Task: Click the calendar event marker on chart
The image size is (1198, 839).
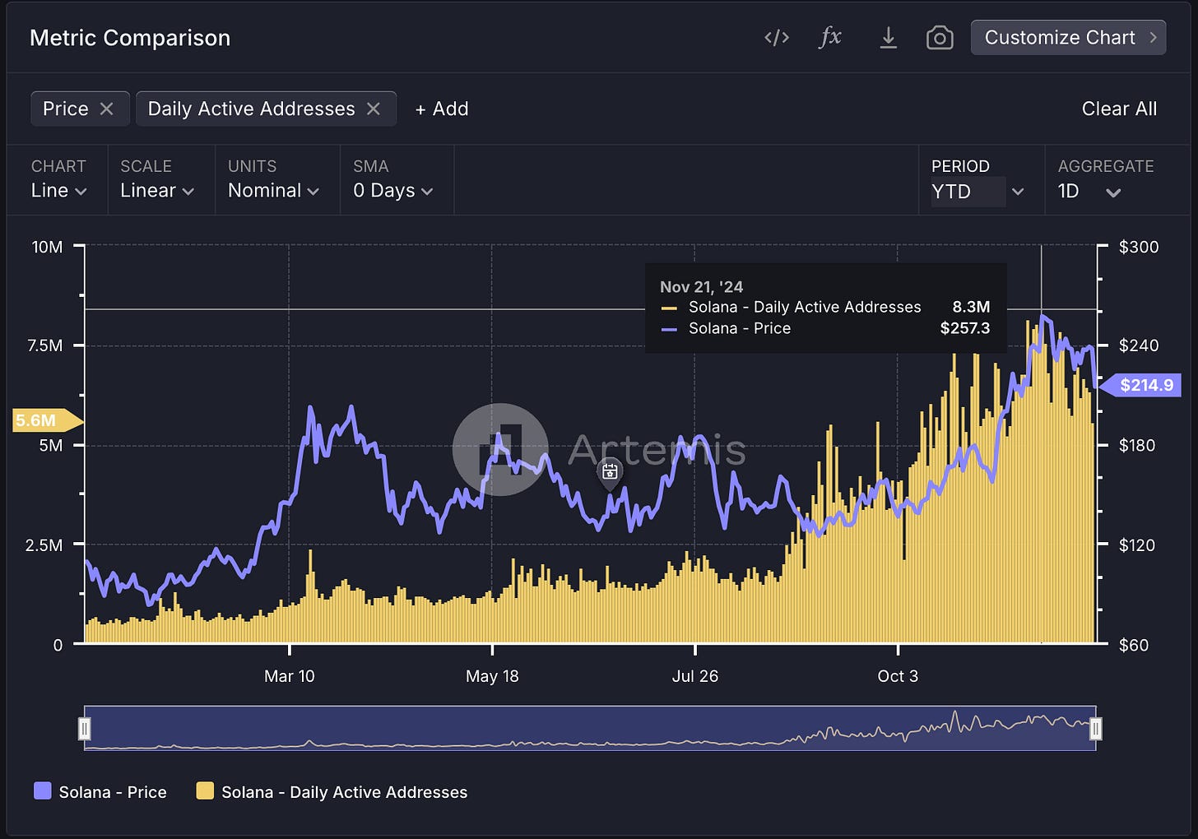Action: click(610, 472)
